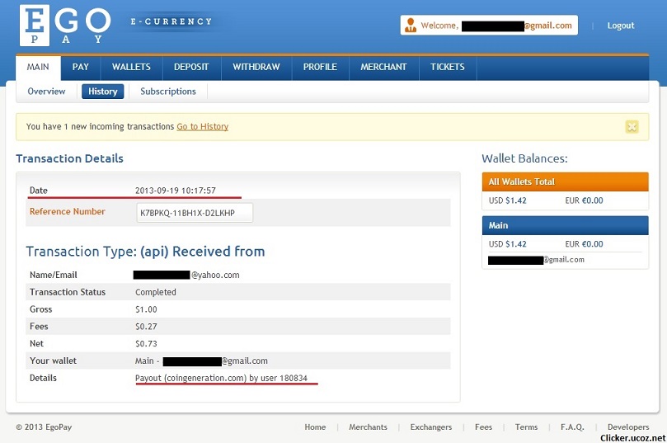Viewport: 667px width, 443px height.
Task: Click the © 2013 EgoPay footer text
Action: [x=44, y=427]
